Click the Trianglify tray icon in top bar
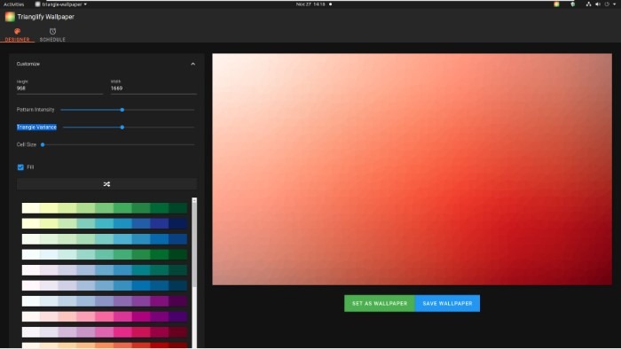 click(556, 4)
